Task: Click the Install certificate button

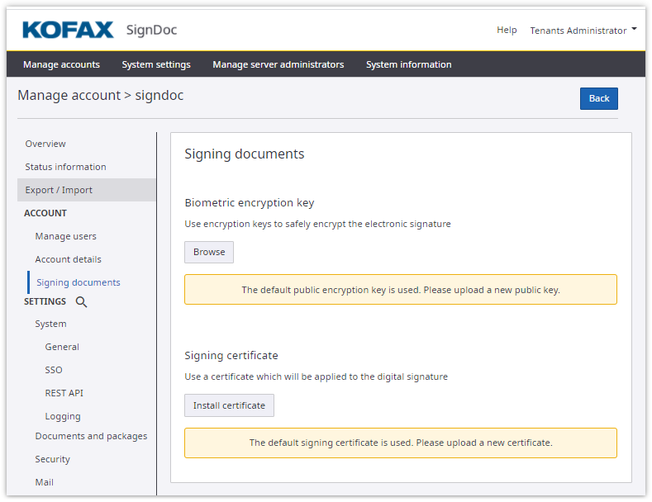Action: click(229, 405)
